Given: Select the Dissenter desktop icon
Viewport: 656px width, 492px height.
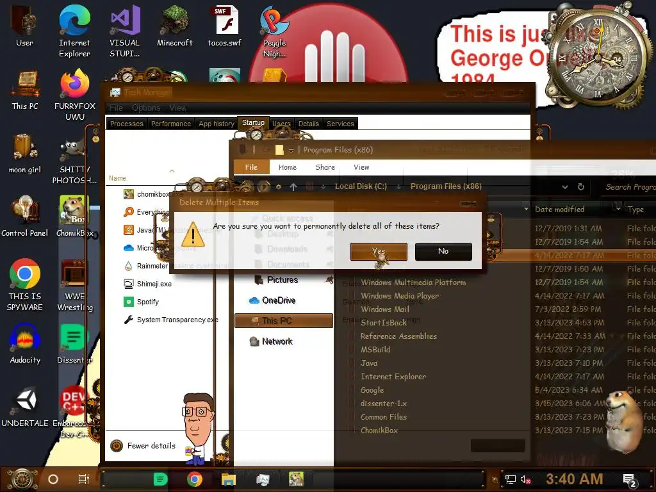Looking at the screenshot, I should pos(74,344).
